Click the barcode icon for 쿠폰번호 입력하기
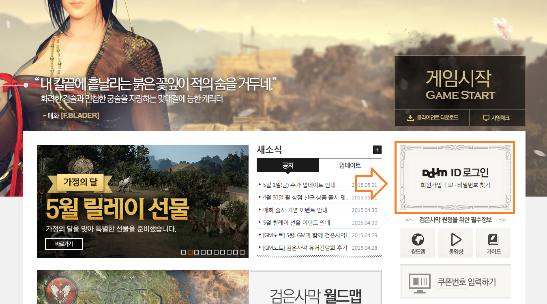Screen dimensions: 547x304 (419, 283)
